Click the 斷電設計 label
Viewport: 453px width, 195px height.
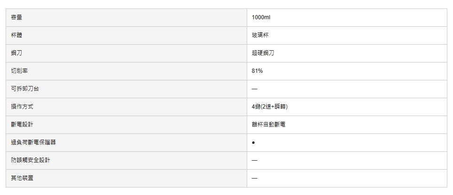point(22,125)
